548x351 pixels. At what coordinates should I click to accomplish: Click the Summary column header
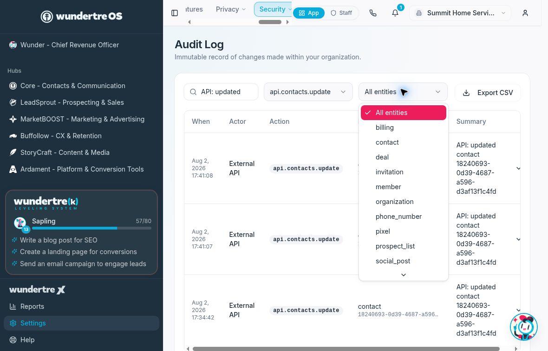coord(471,121)
